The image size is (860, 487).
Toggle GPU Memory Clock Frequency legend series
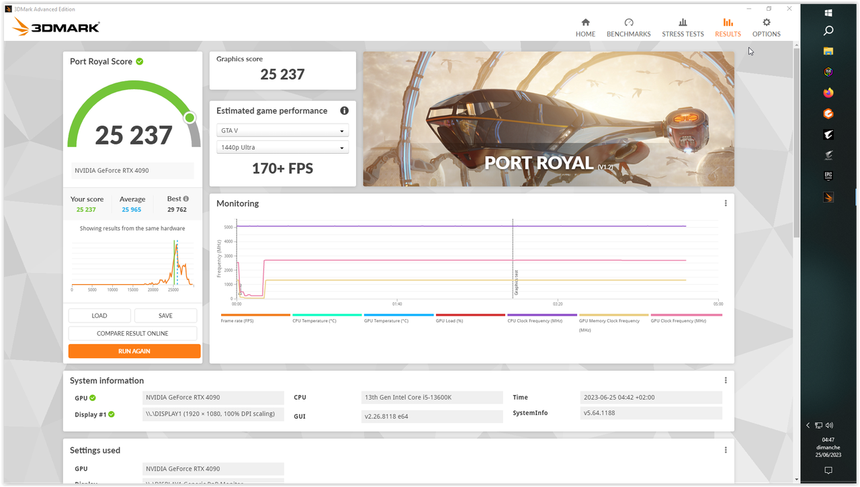(613, 322)
